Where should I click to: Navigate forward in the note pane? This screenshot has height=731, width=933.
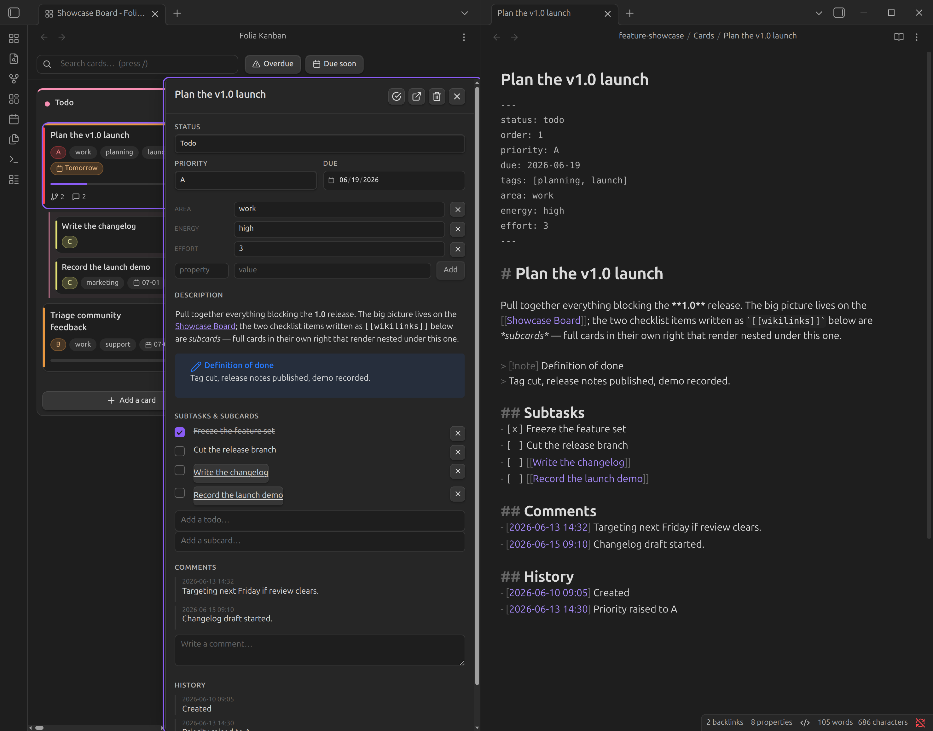click(514, 37)
